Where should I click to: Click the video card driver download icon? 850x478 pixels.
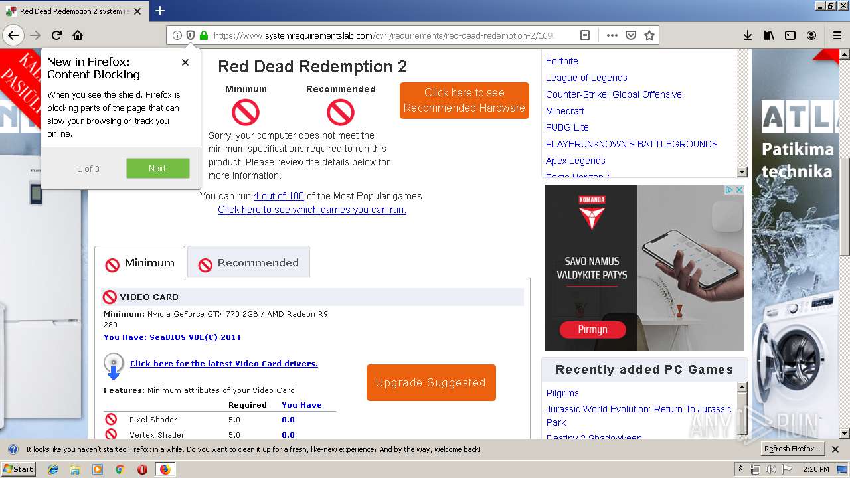113,366
